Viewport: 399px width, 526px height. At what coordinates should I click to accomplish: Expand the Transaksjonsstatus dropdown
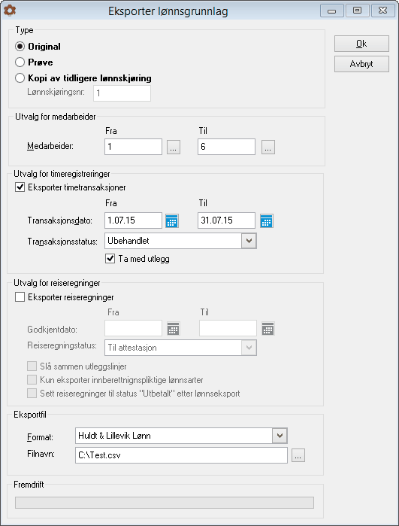(x=249, y=241)
